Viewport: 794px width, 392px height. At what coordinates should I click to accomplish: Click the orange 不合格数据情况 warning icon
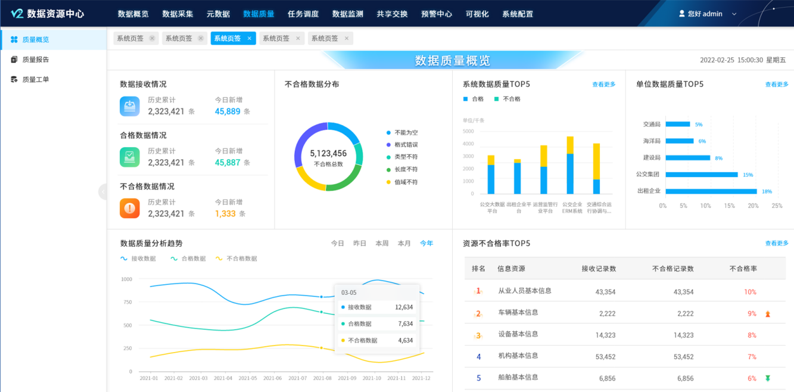129,209
